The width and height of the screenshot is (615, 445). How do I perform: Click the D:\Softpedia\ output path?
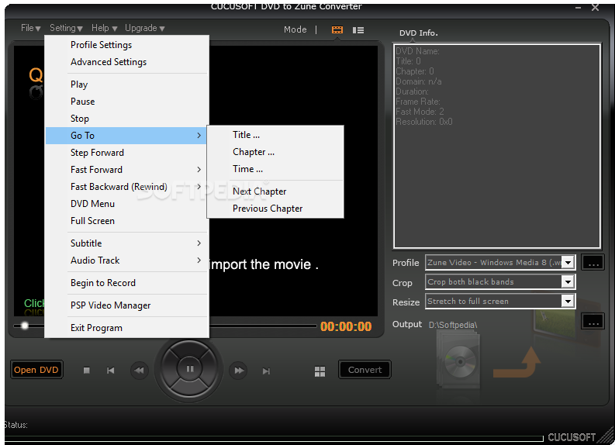click(x=453, y=325)
